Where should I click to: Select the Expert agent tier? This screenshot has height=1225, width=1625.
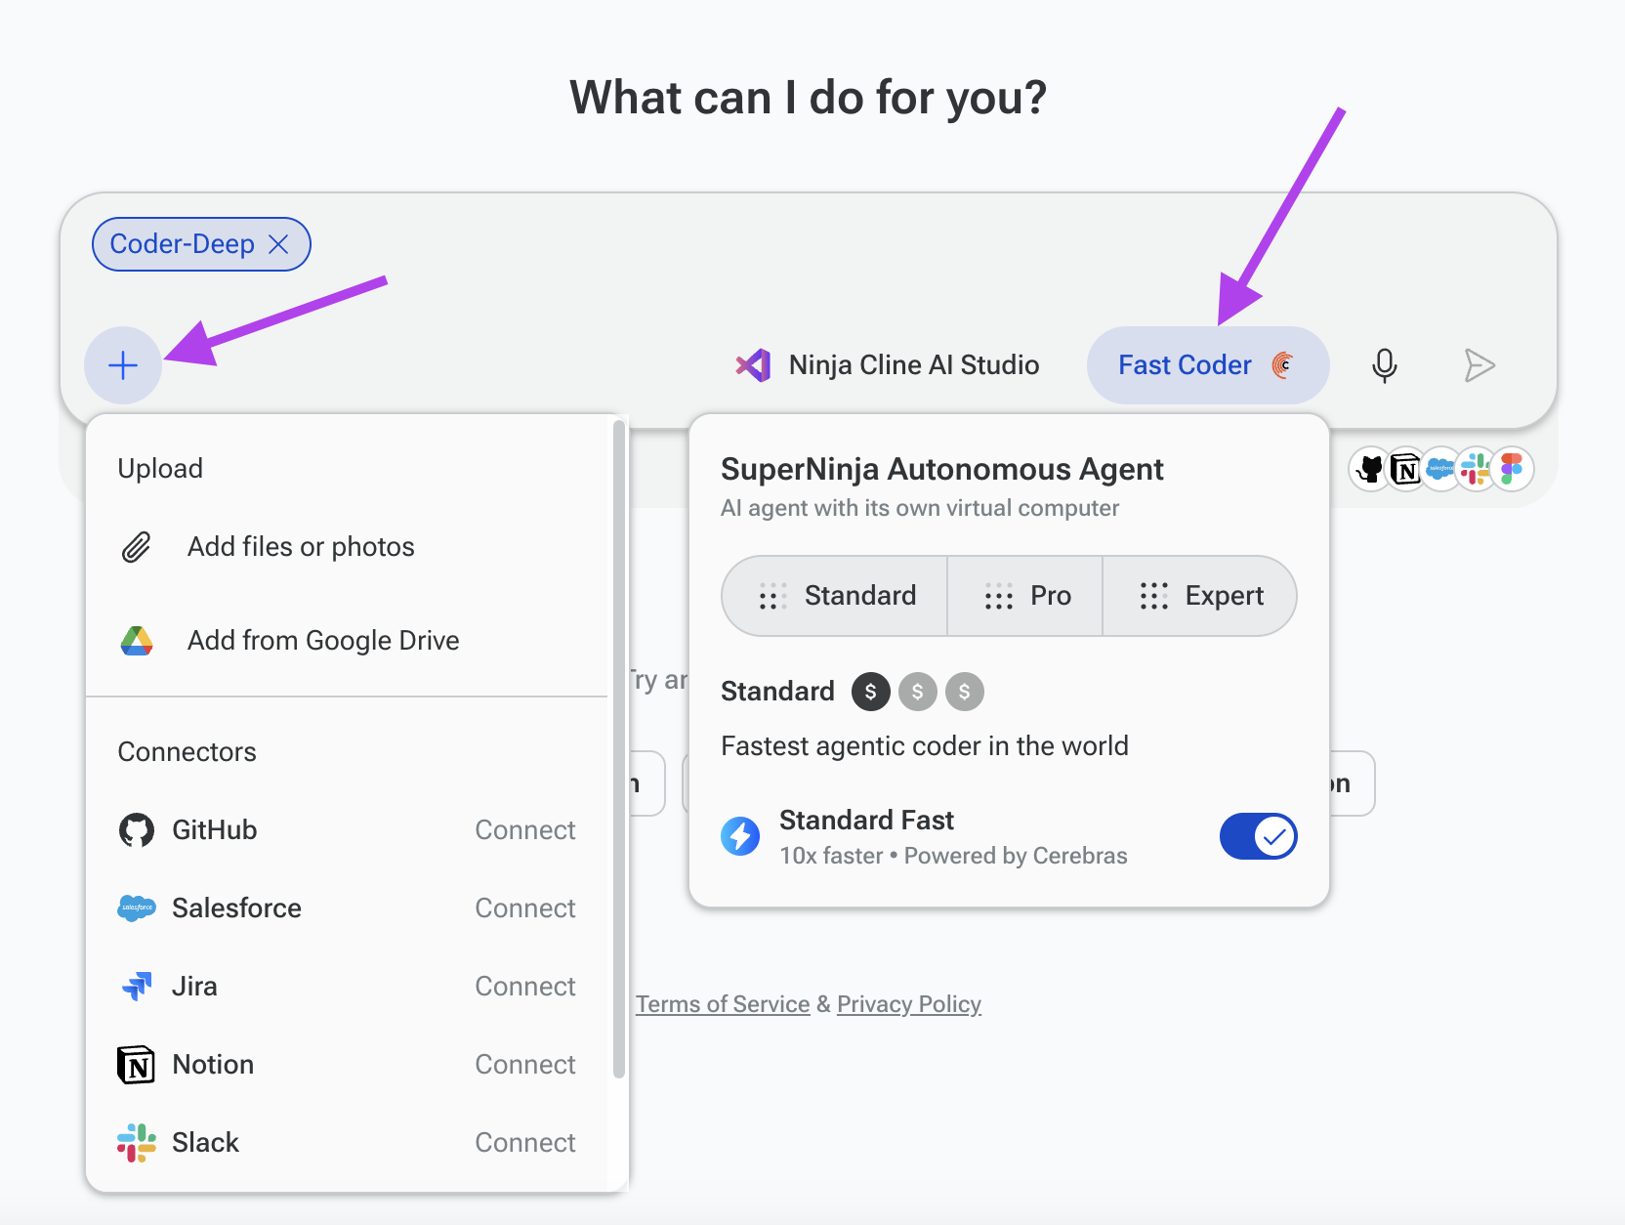pos(1200,596)
